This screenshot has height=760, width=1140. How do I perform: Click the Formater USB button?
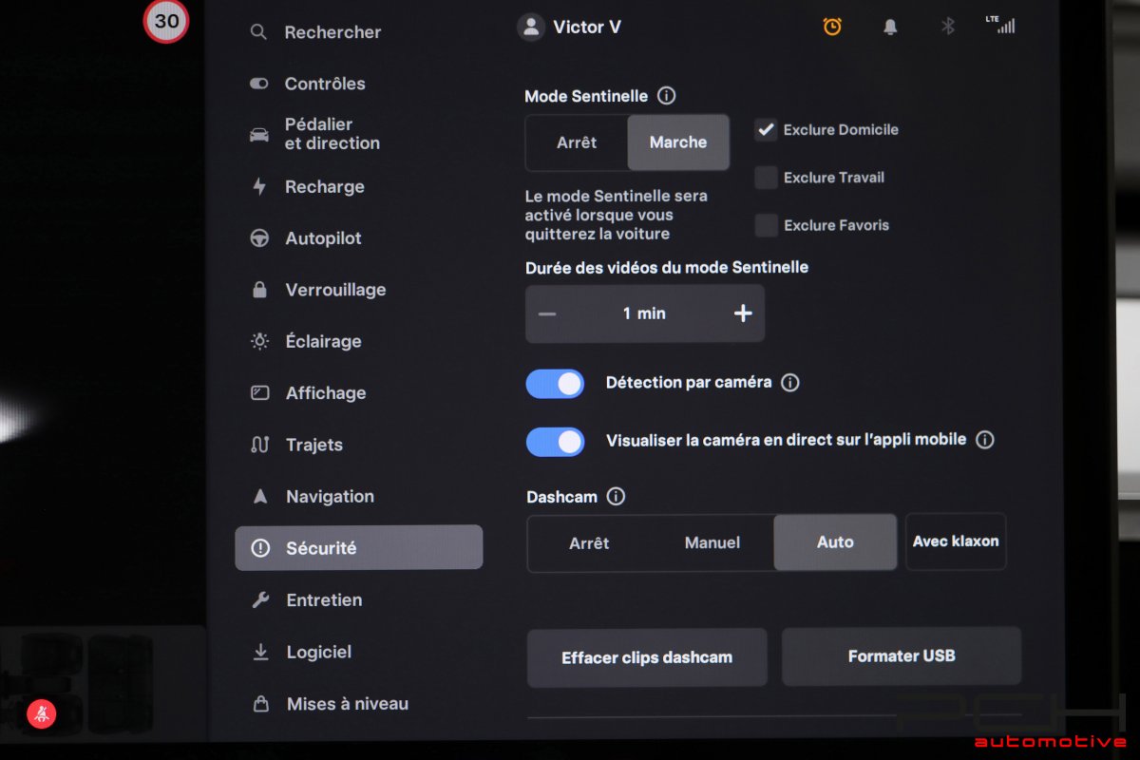[902, 656]
